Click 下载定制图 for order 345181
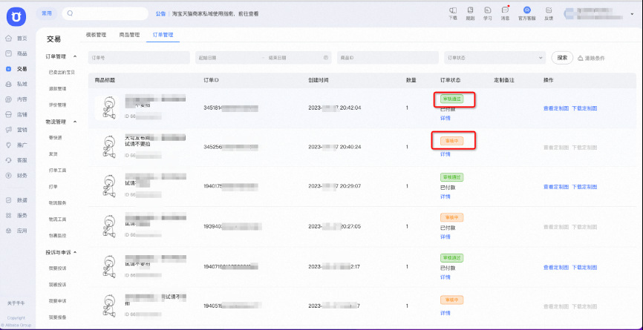 pyautogui.click(x=584, y=108)
